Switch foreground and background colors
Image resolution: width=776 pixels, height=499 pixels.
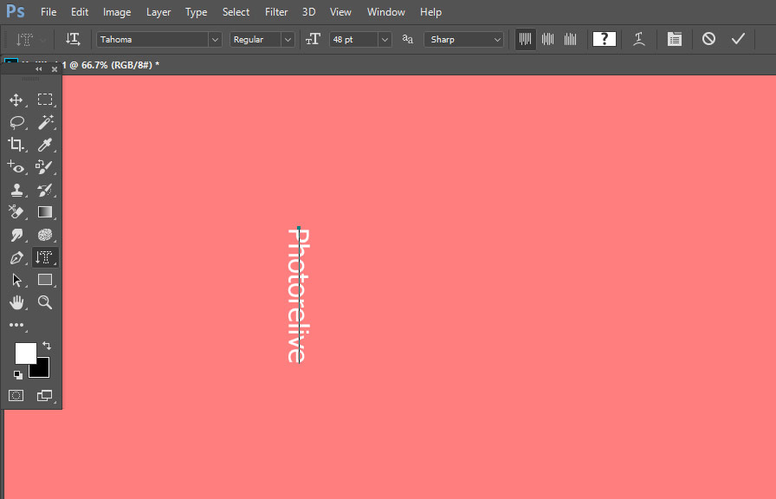pyautogui.click(x=48, y=345)
